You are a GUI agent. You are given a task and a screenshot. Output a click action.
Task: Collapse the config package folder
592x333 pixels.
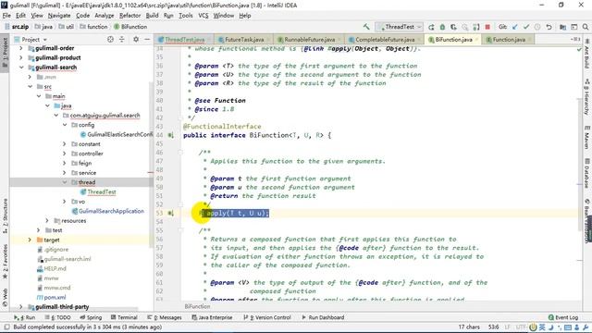point(65,125)
